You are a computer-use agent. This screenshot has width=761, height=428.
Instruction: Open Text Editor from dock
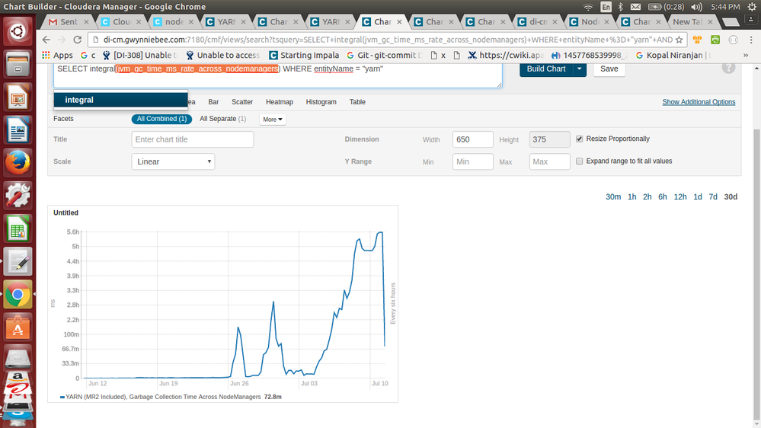tap(18, 261)
